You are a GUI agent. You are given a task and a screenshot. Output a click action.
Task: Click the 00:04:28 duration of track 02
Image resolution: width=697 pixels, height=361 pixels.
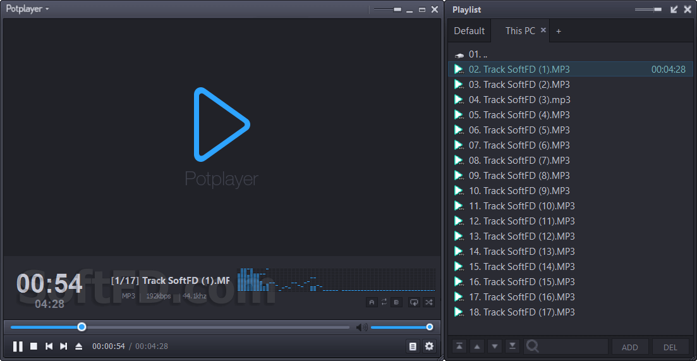668,70
